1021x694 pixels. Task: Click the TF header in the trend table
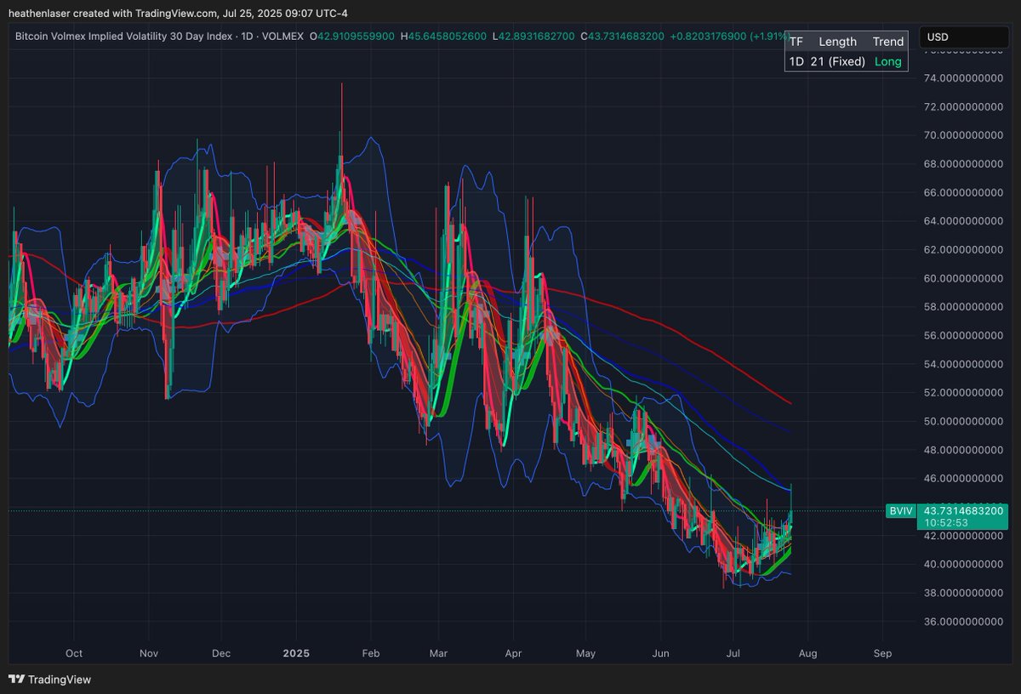pyautogui.click(x=796, y=42)
